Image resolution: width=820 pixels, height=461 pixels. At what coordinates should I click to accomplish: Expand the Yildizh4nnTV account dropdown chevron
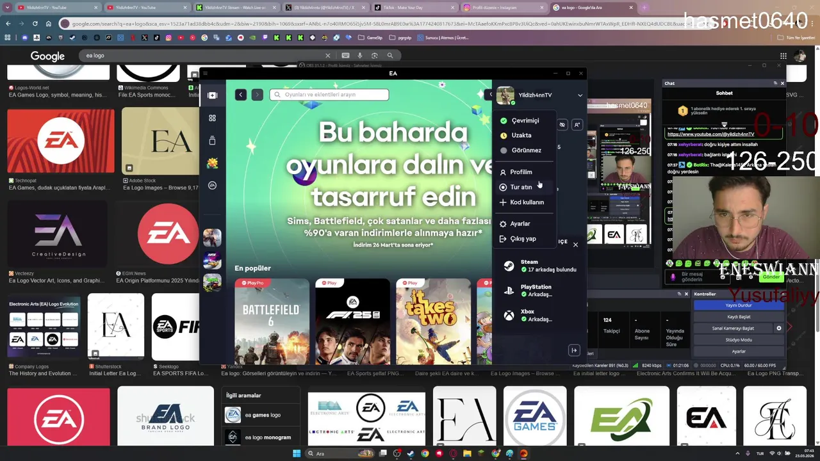[x=580, y=95]
